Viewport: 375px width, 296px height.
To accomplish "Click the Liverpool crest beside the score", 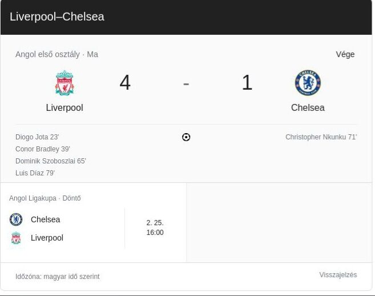I will click(64, 83).
